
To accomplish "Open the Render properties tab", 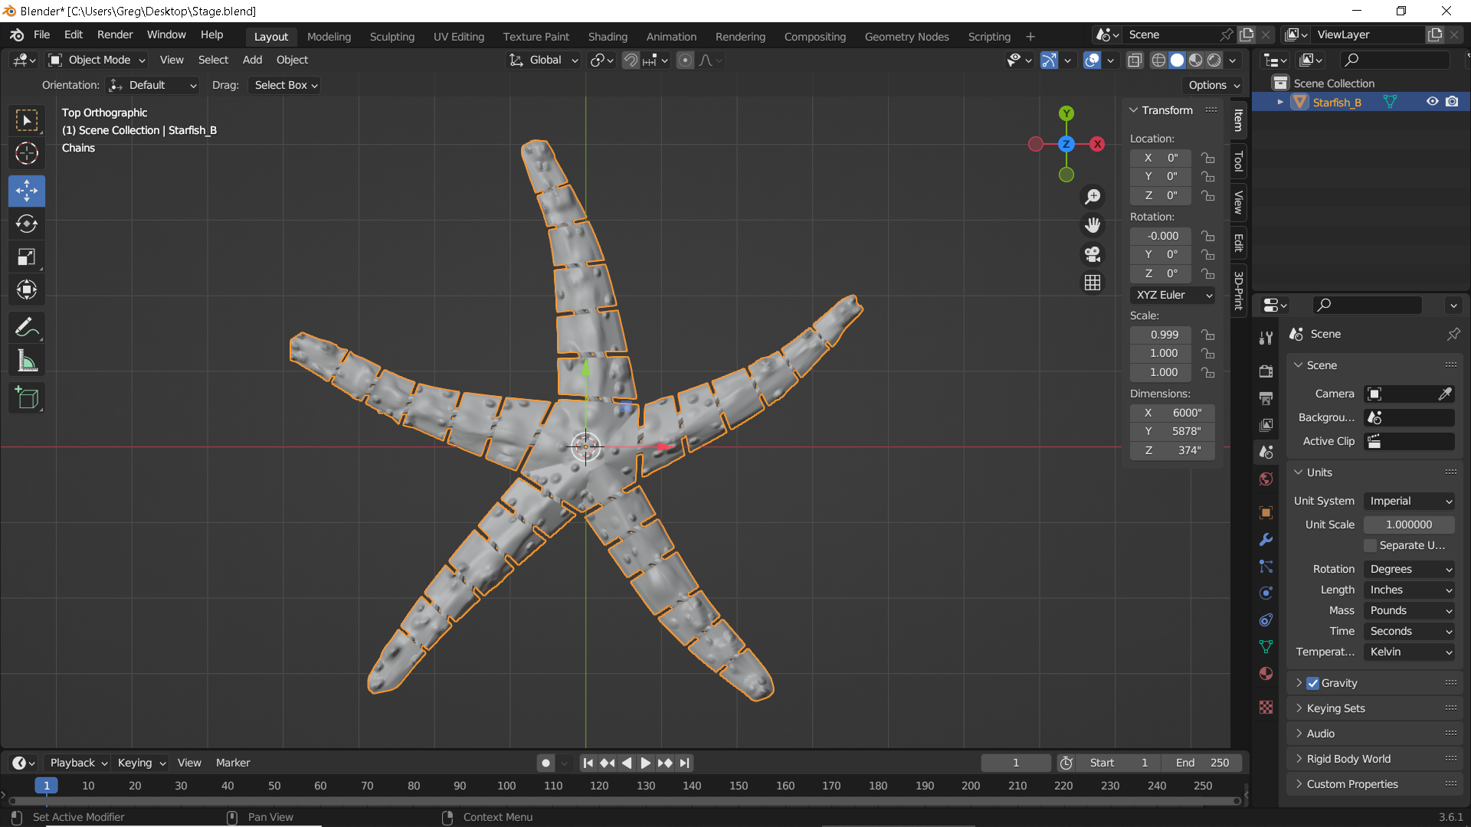I will (1266, 371).
